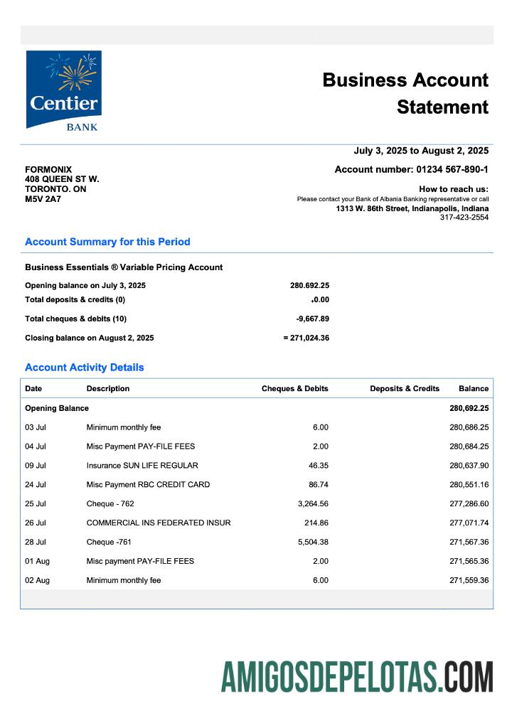Click the Cheques & Debits column header
Screen dimensions: 512x711
294,389
